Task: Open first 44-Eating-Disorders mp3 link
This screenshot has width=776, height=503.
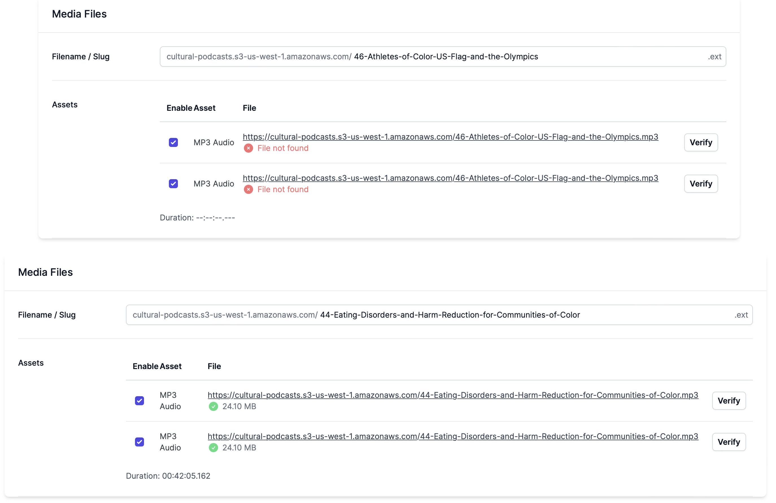Action: coord(453,395)
